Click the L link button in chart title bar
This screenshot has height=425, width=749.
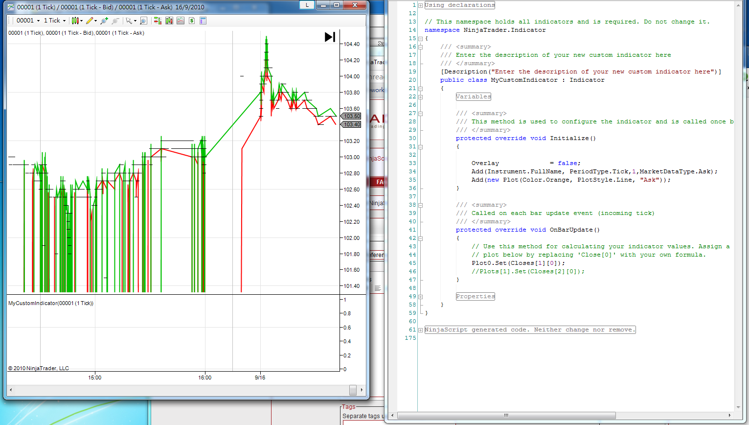(x=307, y=5)
